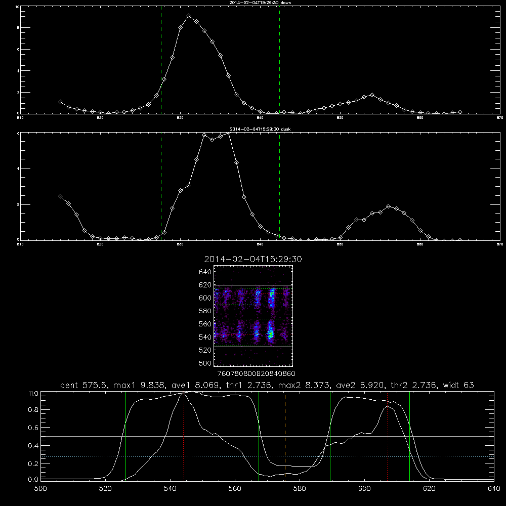The image size is (506, 506).
Task: Click the left green dashed line in dusk plot
Action: 161,186
